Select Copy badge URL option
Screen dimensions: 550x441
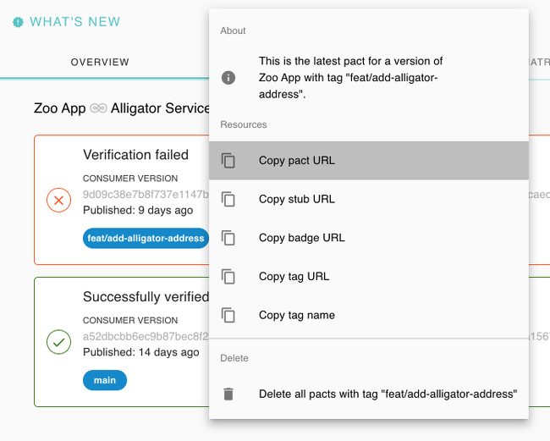302,238
